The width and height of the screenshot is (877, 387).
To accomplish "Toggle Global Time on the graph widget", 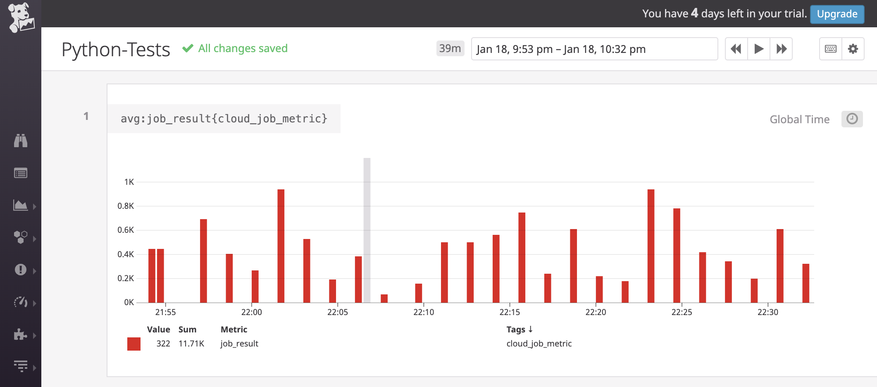I will [x=799, y=119].
